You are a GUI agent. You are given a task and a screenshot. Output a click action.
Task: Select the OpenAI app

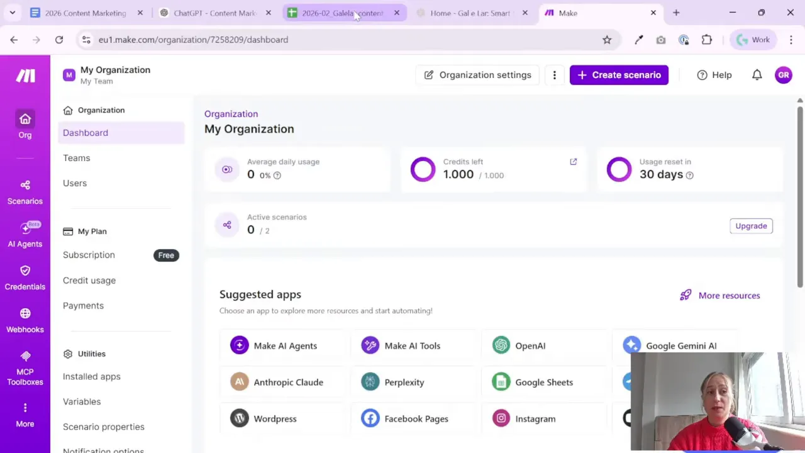click(545, 345)
